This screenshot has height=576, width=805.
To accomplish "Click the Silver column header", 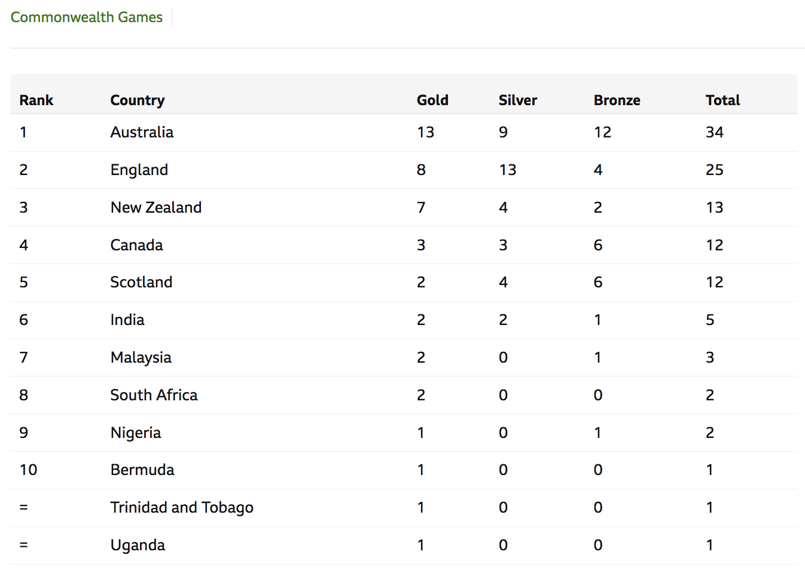I will coord(518,100).
